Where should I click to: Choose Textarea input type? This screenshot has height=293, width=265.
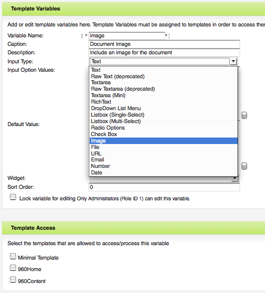(x=163, y=82)
